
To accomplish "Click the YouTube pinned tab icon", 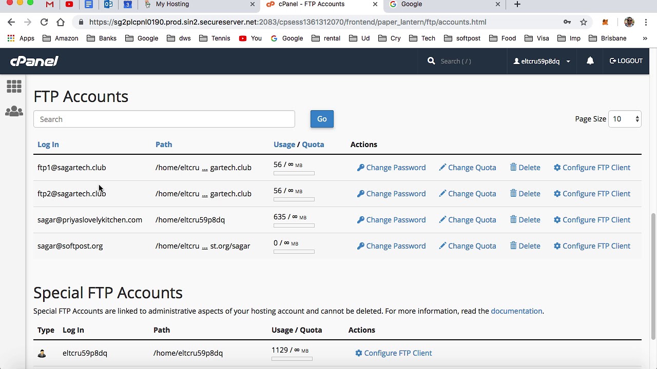I will [x=69, y=4].
